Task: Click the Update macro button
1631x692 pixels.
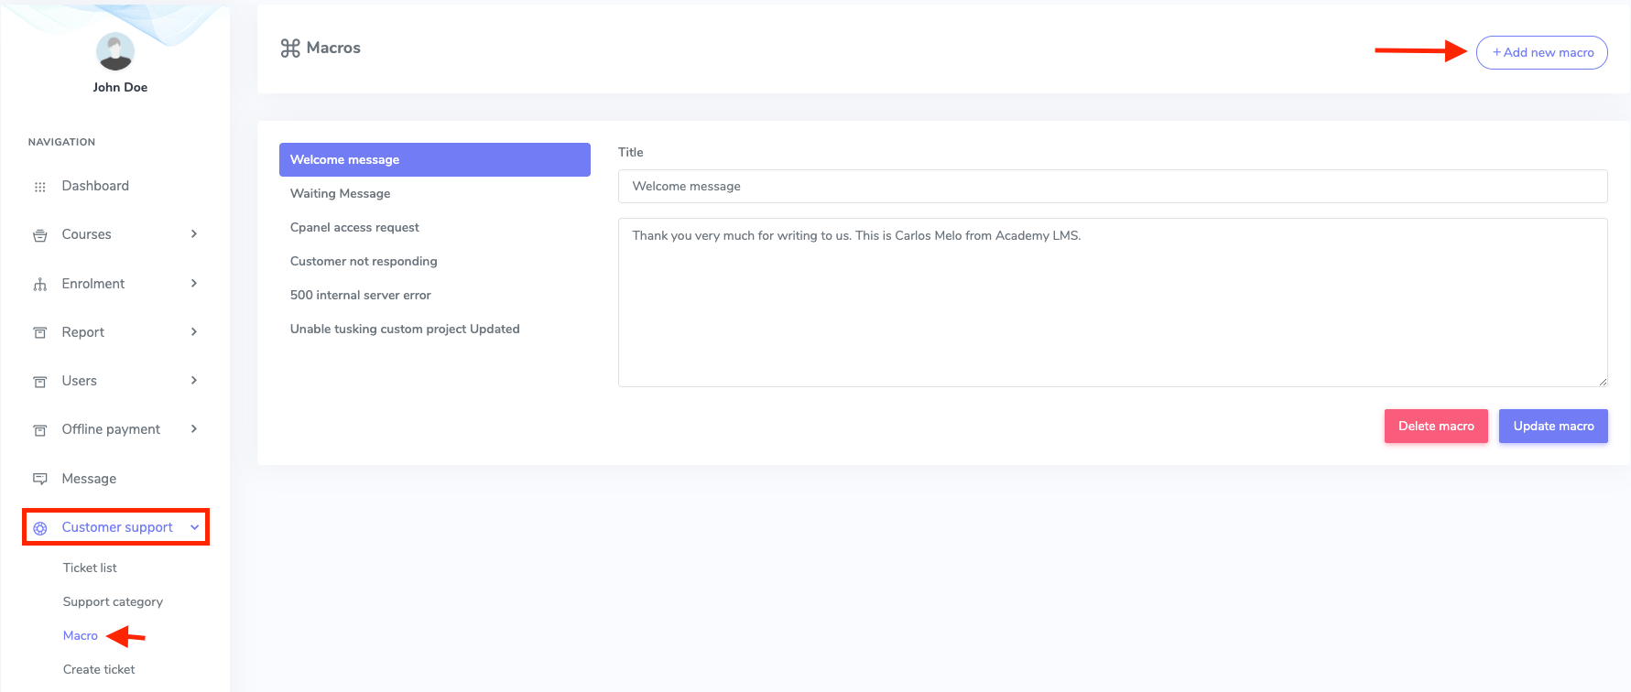Action: pos(1552,427)
